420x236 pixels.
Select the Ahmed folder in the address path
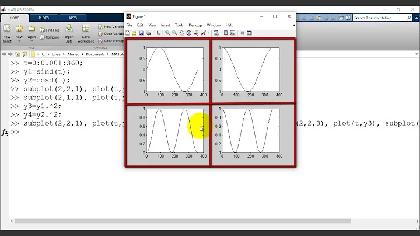click(73, 54)
